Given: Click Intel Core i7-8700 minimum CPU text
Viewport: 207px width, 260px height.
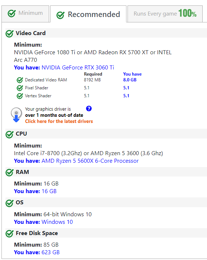Looking at the screenshot, I should click(x=89, y=153).
